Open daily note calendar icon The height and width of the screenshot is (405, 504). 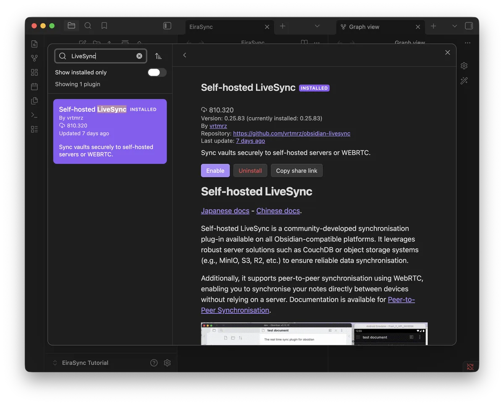tap(34, 87)
